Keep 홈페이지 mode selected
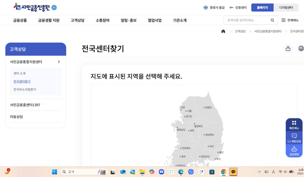This screenshot has height=177, width=304. coord(262,7)
